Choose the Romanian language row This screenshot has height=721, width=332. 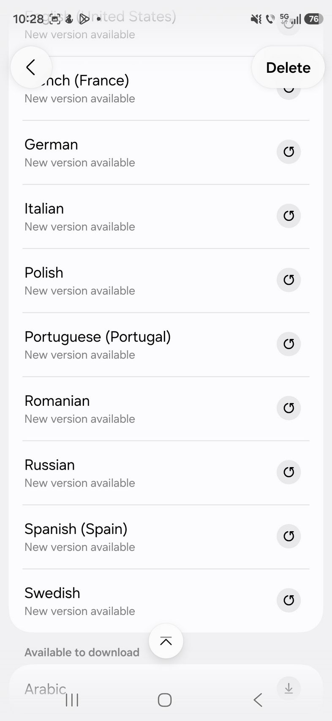(127, 409)
